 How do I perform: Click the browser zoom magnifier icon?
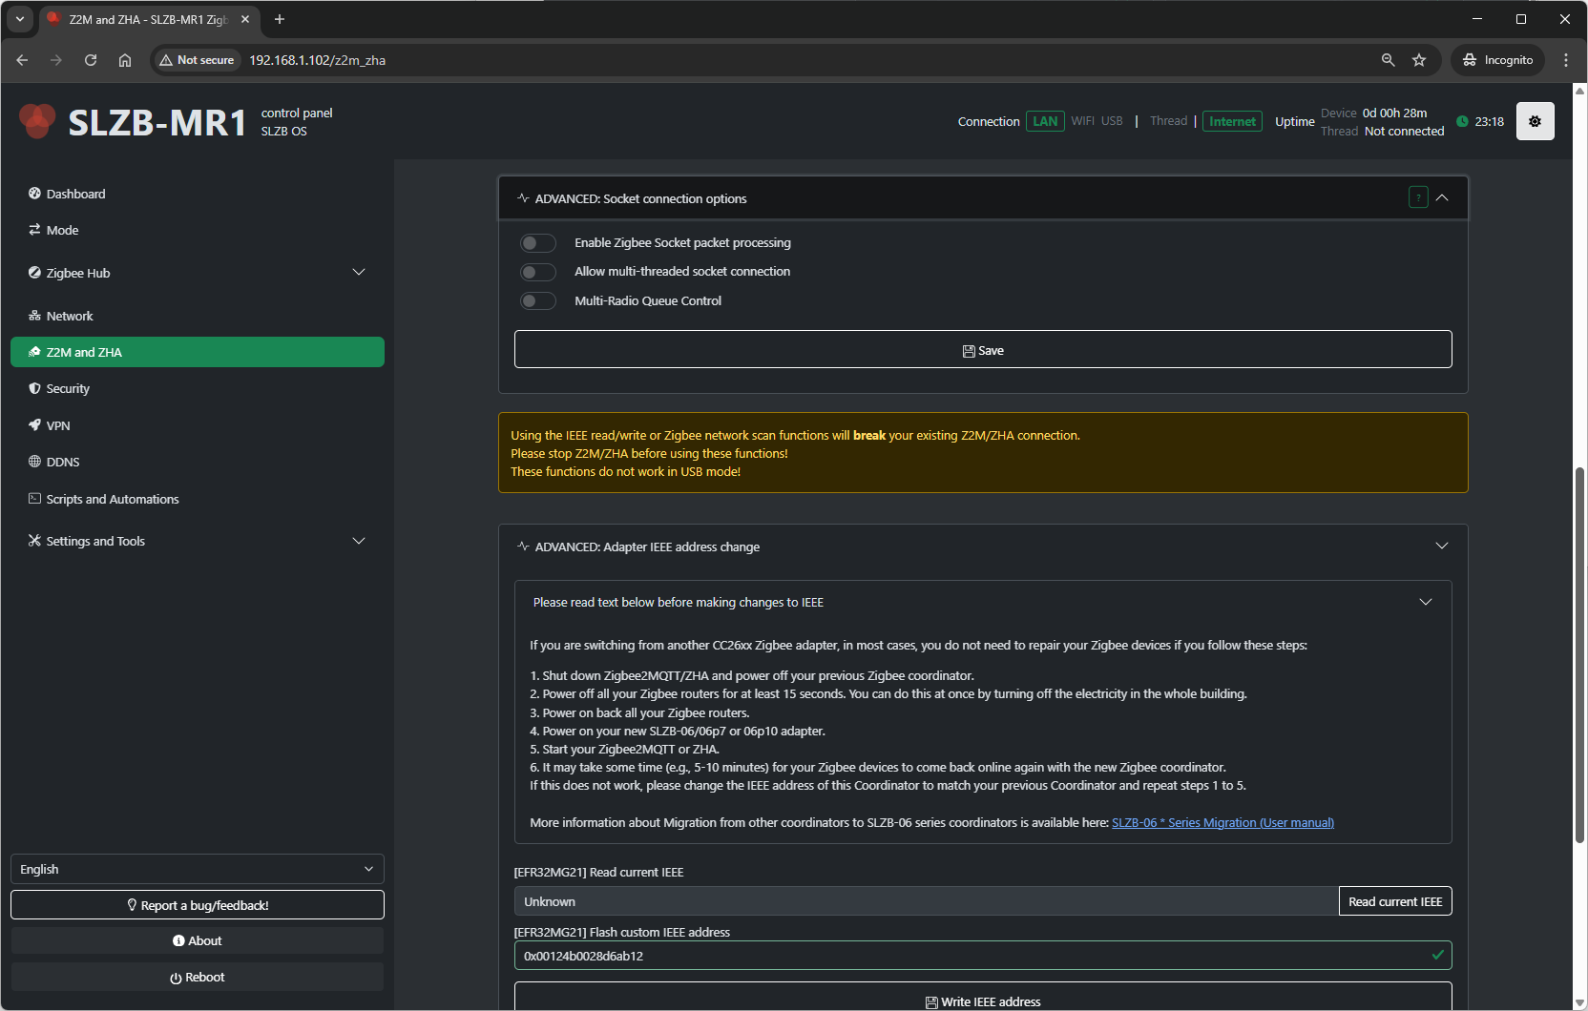[1388, 60]
